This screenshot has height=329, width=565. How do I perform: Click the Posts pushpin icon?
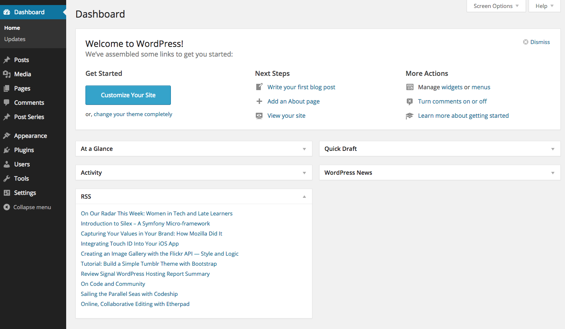[x=7, y=60]
